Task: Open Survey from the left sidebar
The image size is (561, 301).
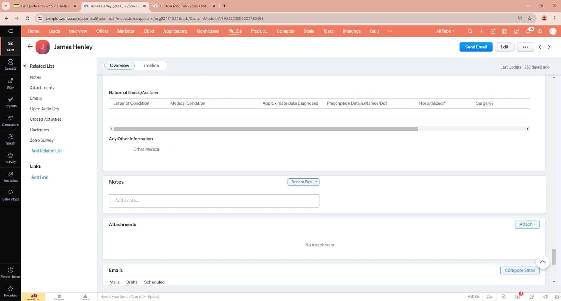Action: click(11, 158)
